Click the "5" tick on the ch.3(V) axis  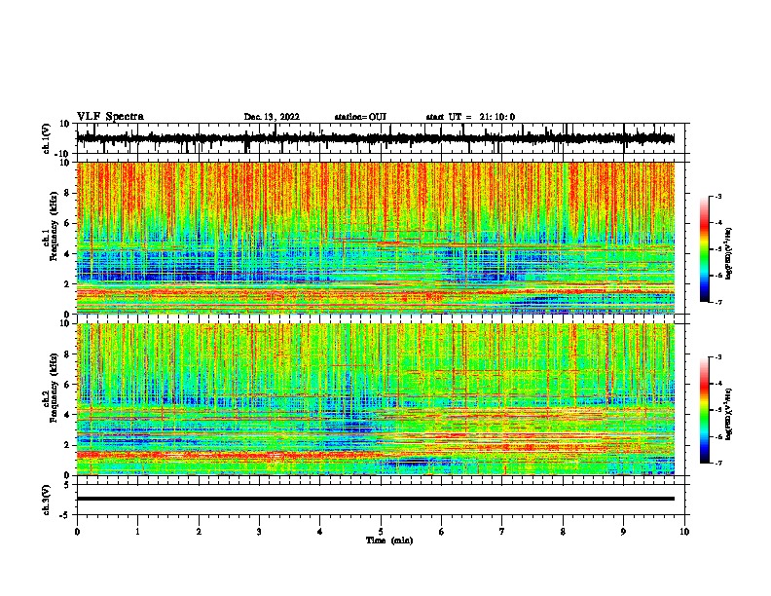[67, 485]
